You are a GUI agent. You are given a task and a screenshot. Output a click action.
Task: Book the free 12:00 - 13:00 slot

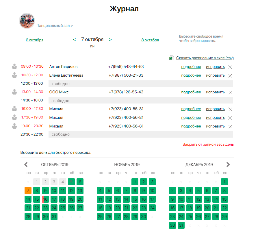coord(141,84)
